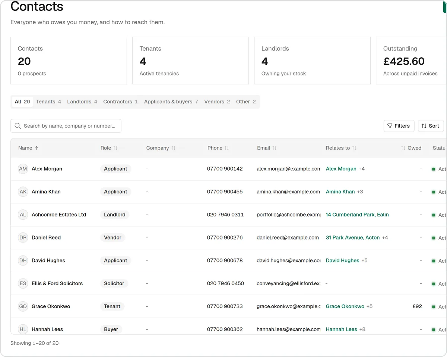
Task: Expand +4 related items for Alex Morgan
Action: tap(361, 169)
